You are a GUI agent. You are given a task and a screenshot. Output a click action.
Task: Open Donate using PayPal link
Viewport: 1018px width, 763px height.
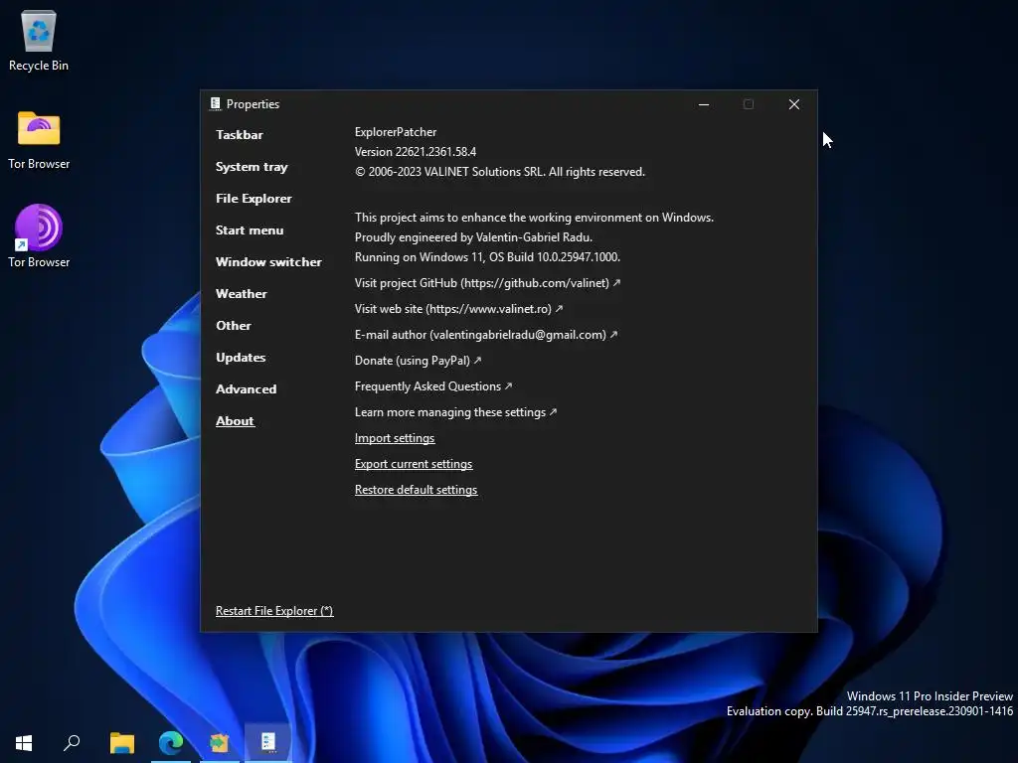[x=418, y=361]
